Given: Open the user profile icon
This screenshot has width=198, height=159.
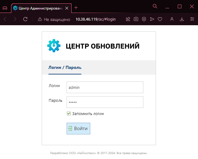Looking at the screenshot, I should tap(172, 19).
